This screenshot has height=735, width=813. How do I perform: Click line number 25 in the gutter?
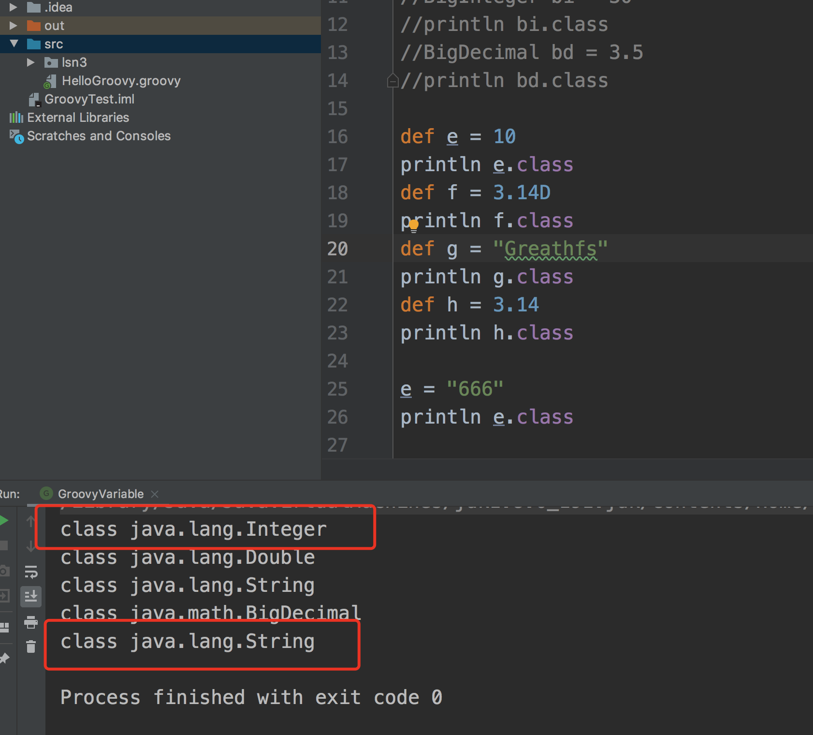coord(337,389)
